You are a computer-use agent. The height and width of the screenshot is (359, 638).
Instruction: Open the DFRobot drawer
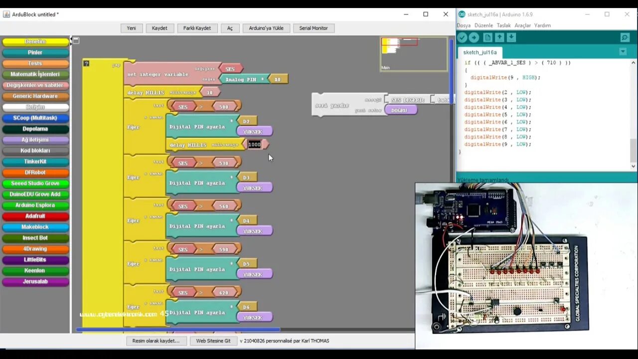tap(35, 173)
